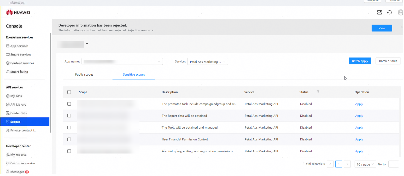This screenshot has height=176, width=404.
Task: Toggle the select-all checkbox in table header
Action: 69,92
